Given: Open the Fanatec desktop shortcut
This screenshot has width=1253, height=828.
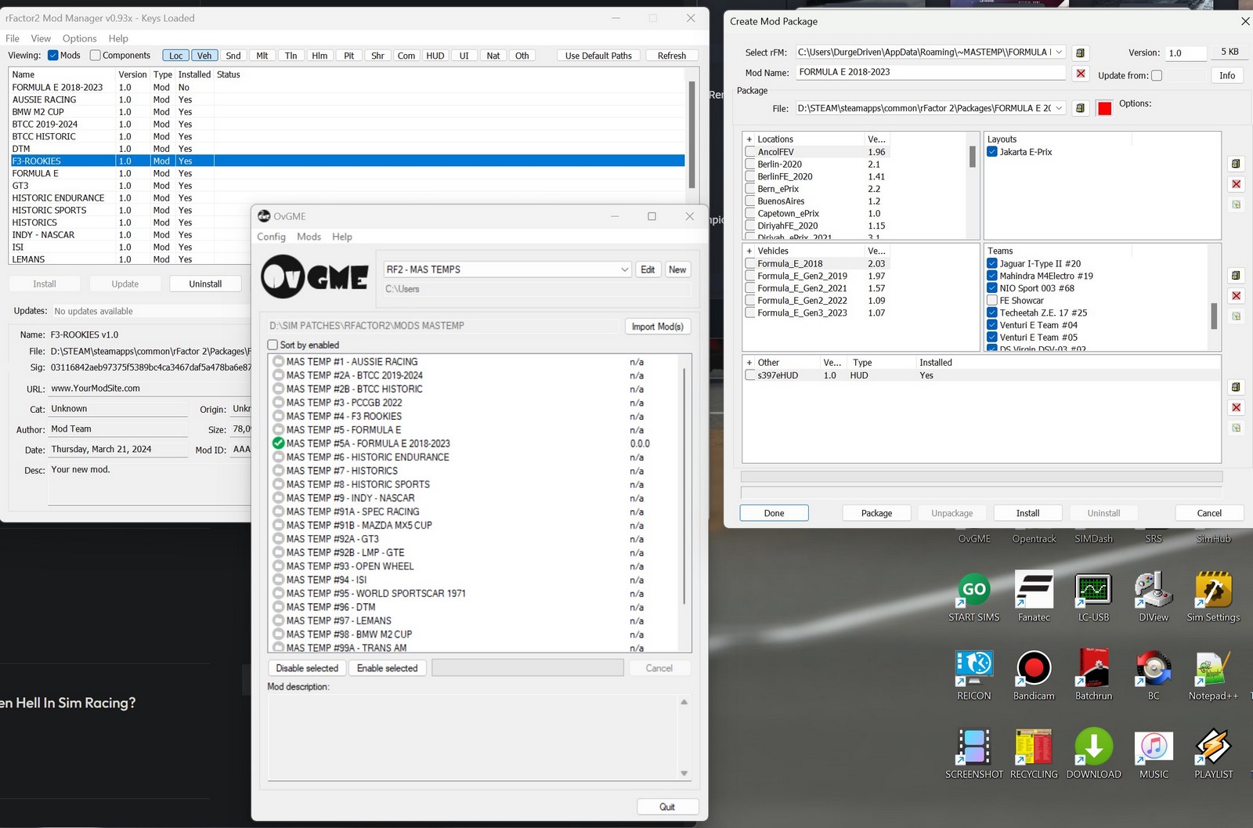Looking at the screenshot, I should click(1034, 590).
